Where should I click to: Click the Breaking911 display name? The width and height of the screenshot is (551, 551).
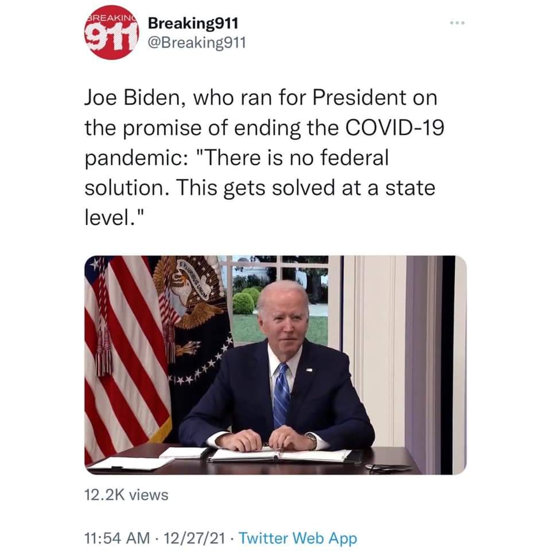(193, 23)
